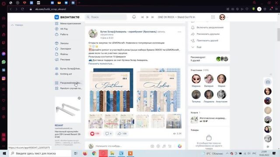Open the Услуги section header
The height and width of the screenshot is (157, 280).
coord(196,113)
